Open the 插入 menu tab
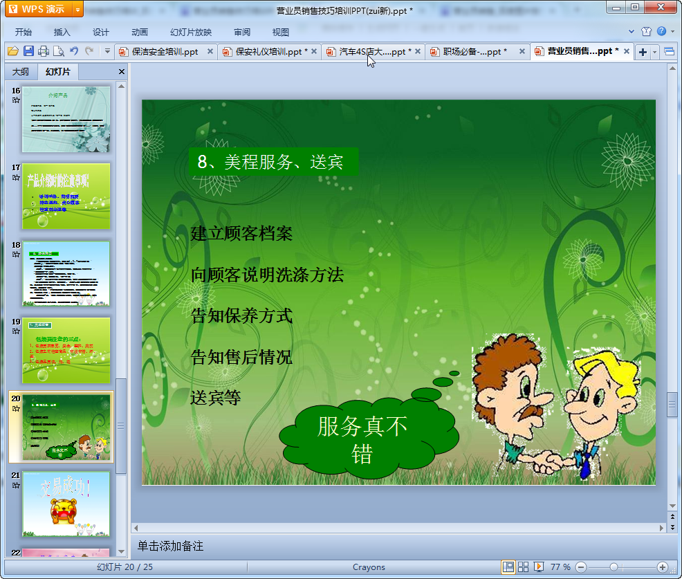 tap(62, 33)
